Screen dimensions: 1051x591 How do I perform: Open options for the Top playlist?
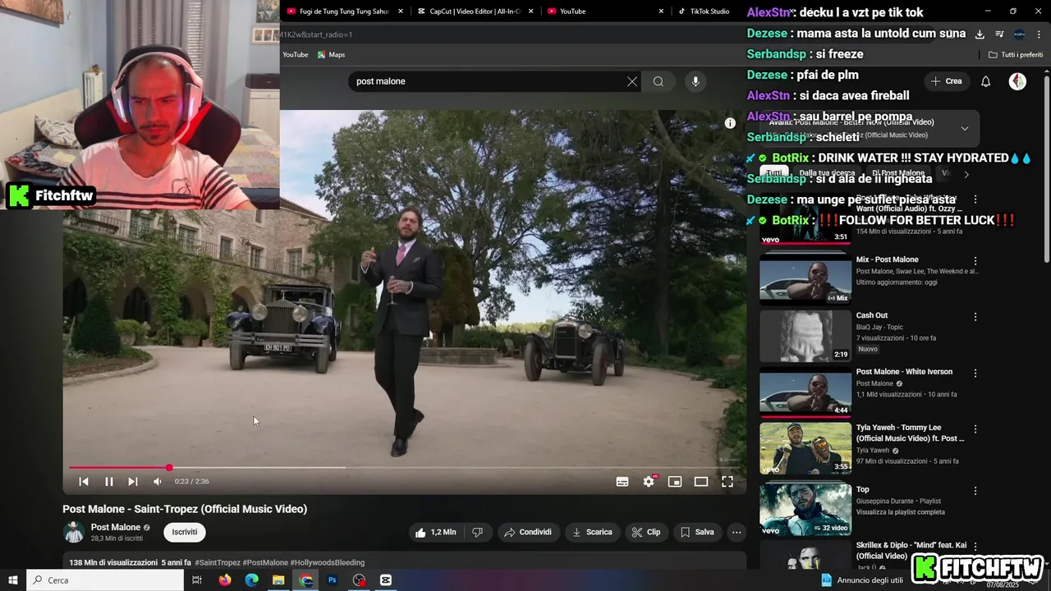975,491
